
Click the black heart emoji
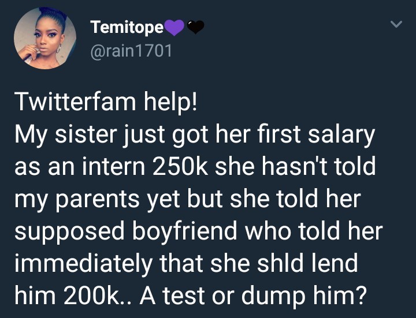pyautogui.click(x=195, y=27)
